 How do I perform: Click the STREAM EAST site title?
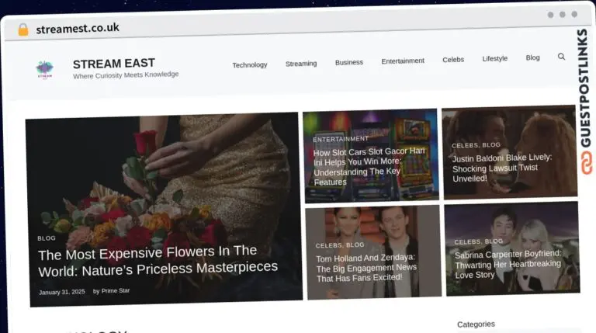tap(113, 64)
